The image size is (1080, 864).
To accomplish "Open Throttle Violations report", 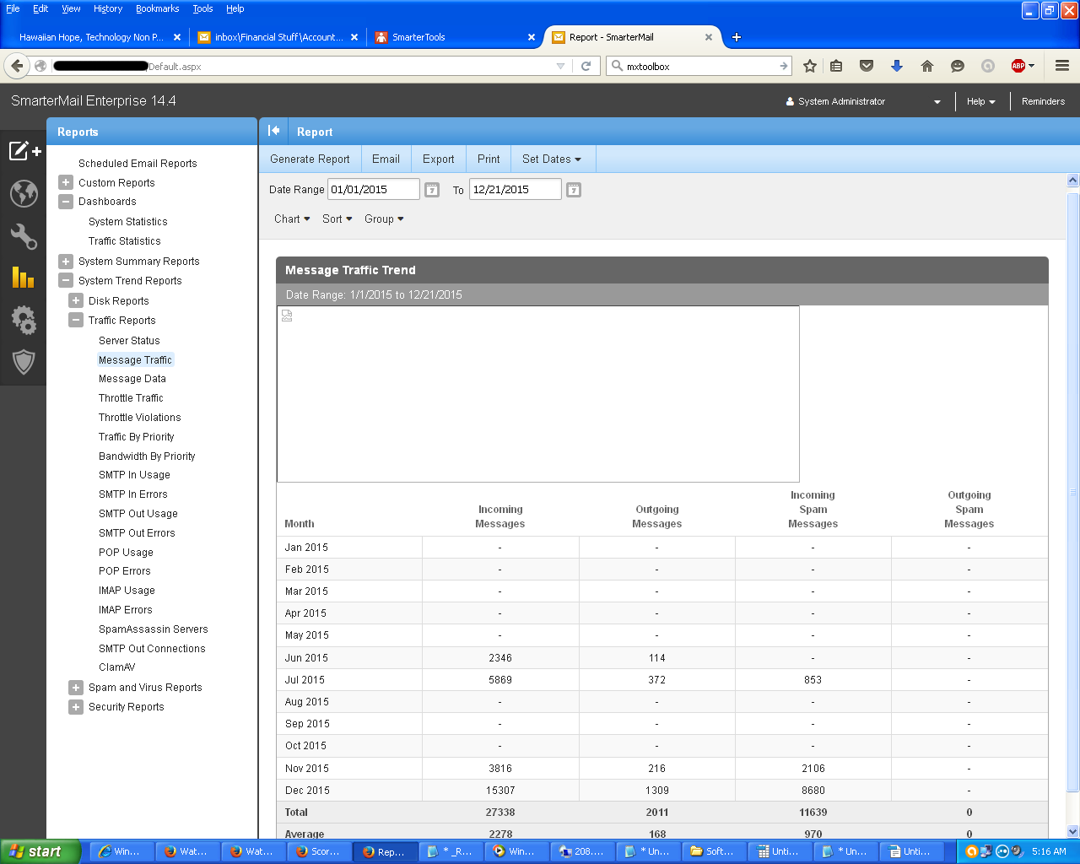I will [x=139, y=418].
